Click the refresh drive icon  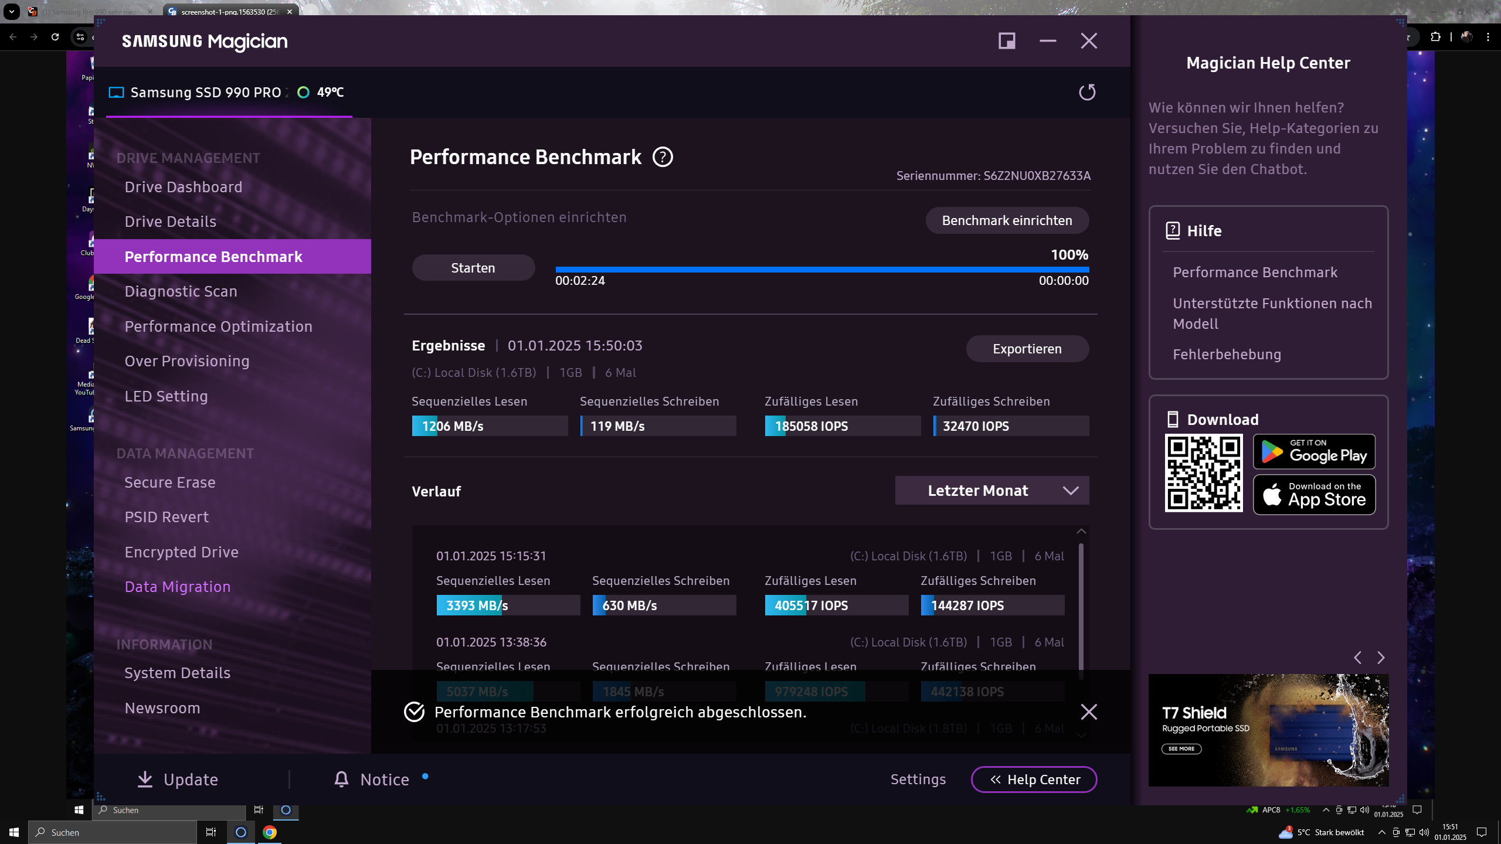point(1087,92)
